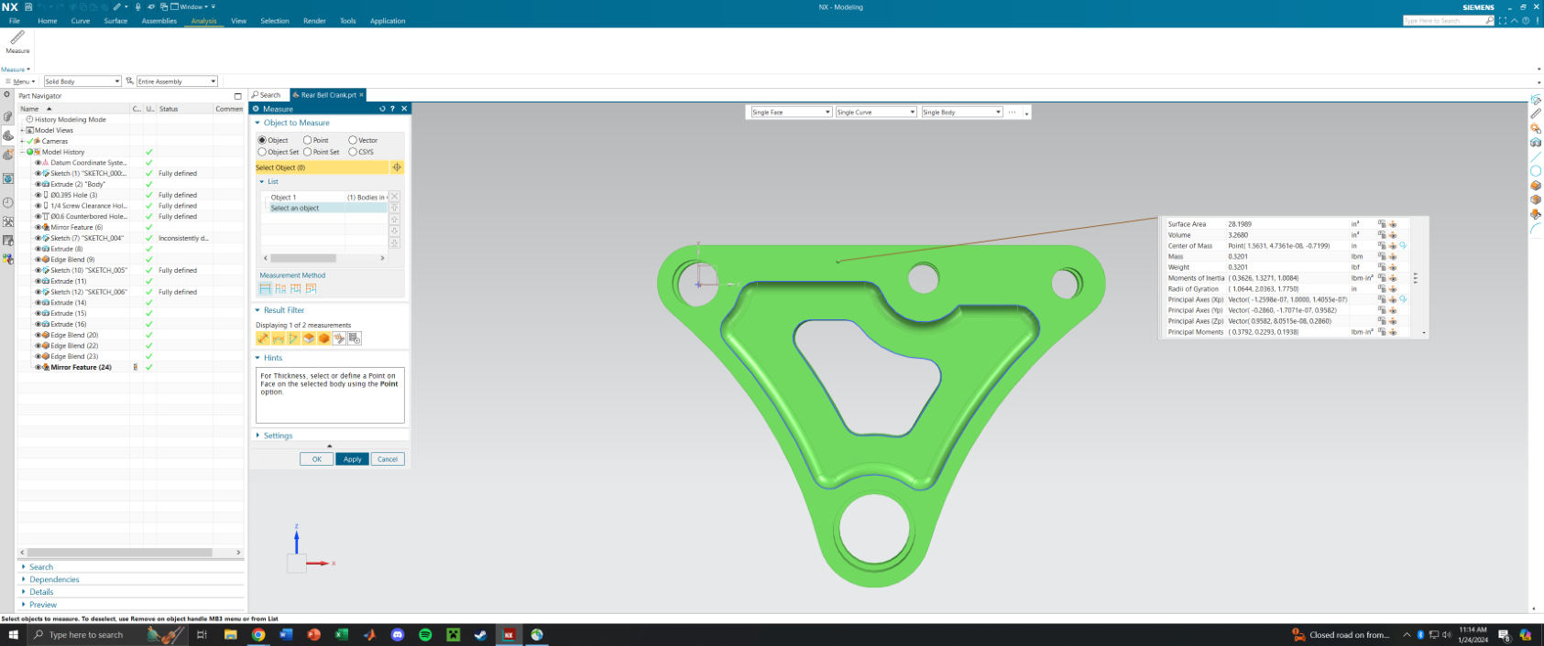The width and height of the screenshot is (1544, 646).
Task: Open the Rear Bell Crank.prt document tab
Action: pyautogui.click(x=328, y=95)
